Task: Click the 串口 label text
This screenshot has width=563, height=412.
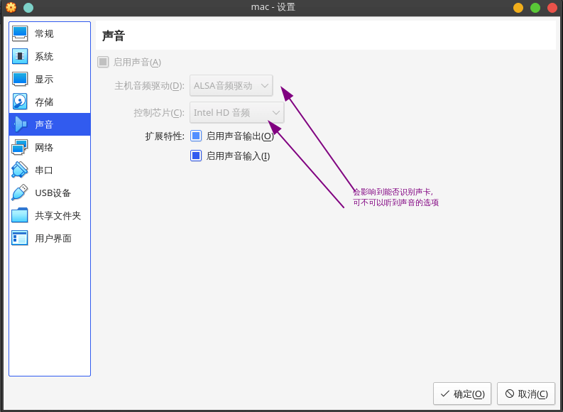Action: [x=44, y=170]
